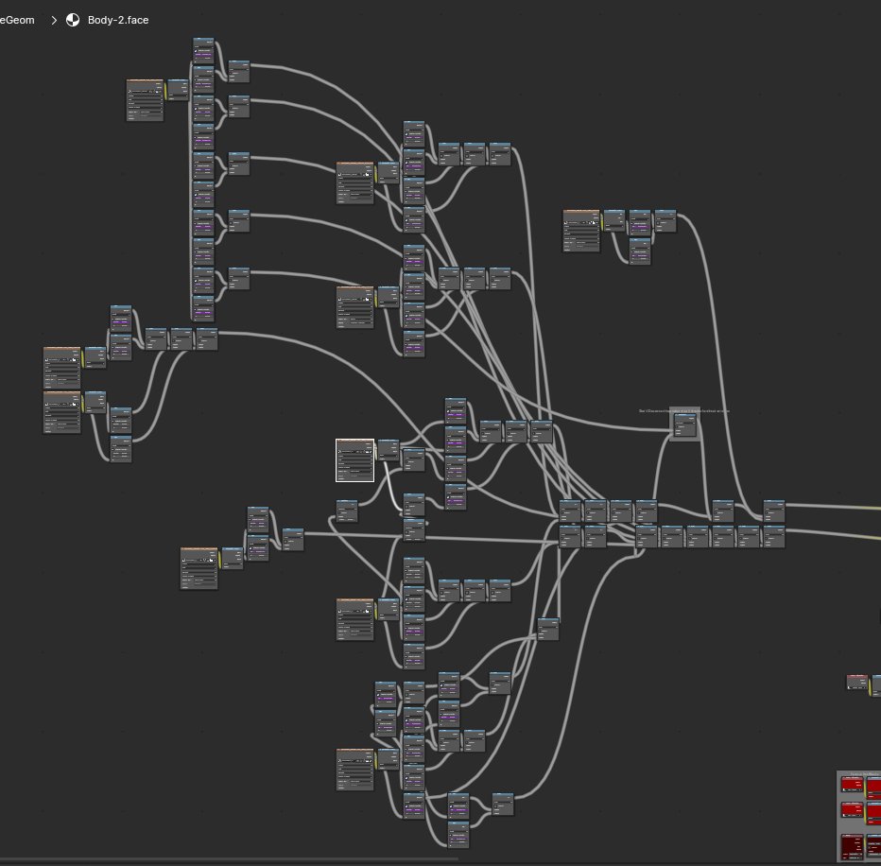Screen dimensions: 881x866
Task: Collapse the selected node using its header arrow
Action: pyautogui.click(x=338, y=440)
